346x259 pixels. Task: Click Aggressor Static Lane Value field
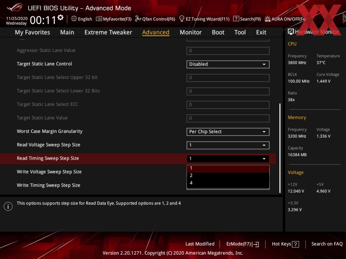click(228, 51)
